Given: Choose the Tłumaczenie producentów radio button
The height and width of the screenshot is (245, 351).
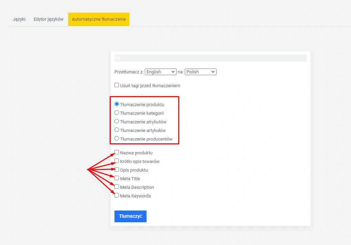Looking at the screenshot, I should 117,139.
